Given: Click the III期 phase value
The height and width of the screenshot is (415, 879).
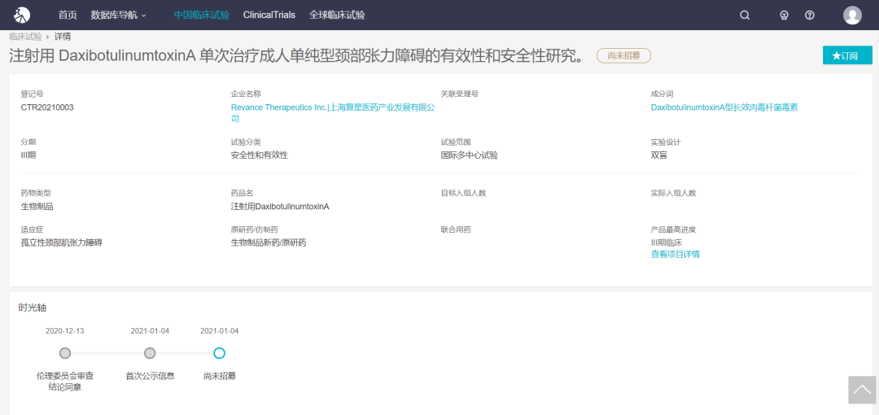Looking at the screenshot, I should (x=28, y=155).
